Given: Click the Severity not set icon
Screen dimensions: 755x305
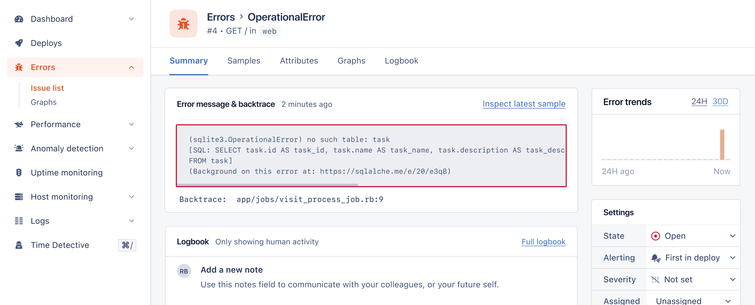Looking at the screenshot, I should point(655,279).
